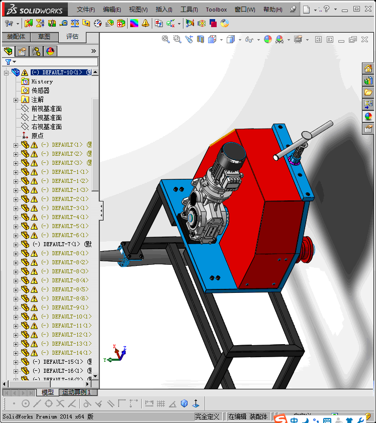Viewport: 376px width, 423px height.
Task: Click the feature tree scroll-down arrow
Action: pos(95,376)
